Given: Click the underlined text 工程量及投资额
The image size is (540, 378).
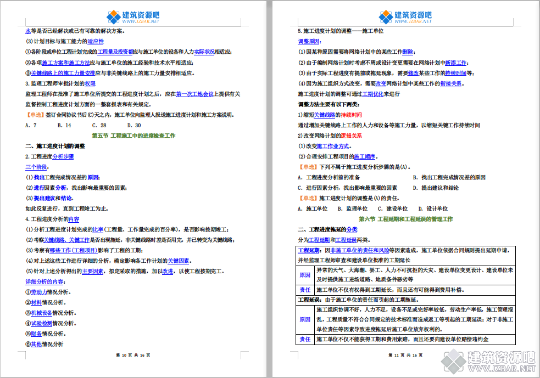Looking at the screenshot, I should pos(115,52).
